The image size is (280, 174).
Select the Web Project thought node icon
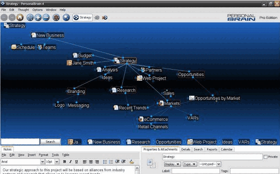[x=139, y=78]
